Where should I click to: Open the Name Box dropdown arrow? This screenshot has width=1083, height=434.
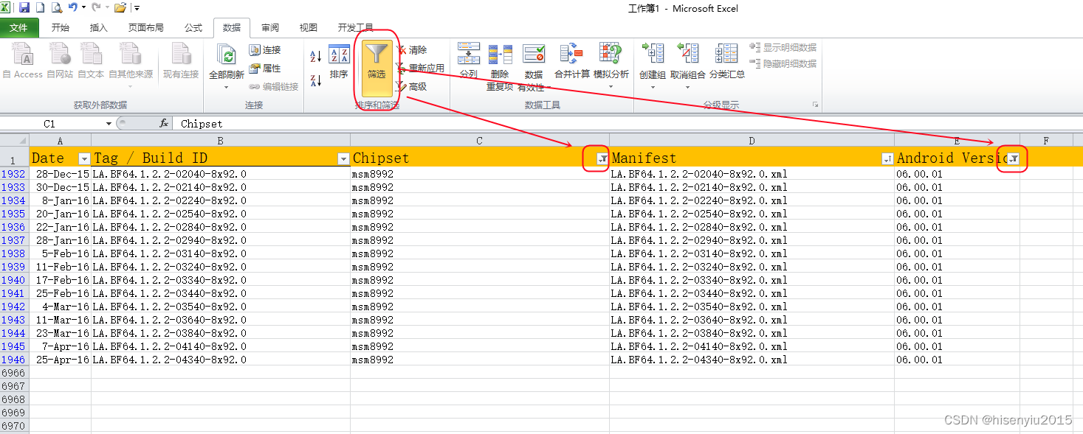[109, 124]
